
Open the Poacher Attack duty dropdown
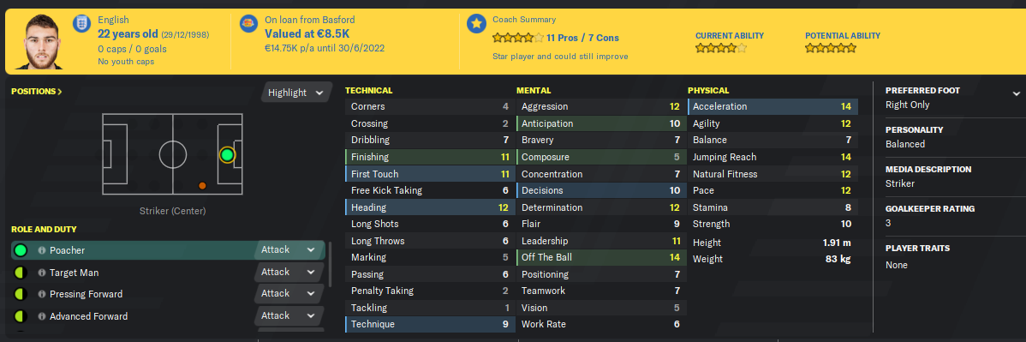click(289, 249)
